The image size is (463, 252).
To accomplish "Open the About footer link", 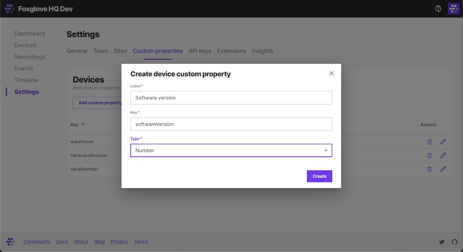I will (x=81, y=242).
